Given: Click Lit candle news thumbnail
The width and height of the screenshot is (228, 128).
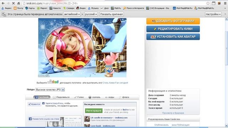Looking at the screenshot, I should [x=87, y=119].
